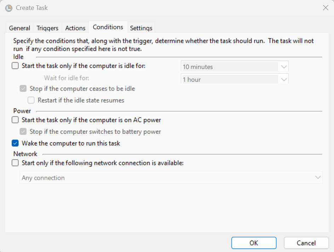Enable starting task only on AC power
334x252 pixels.
15,120
